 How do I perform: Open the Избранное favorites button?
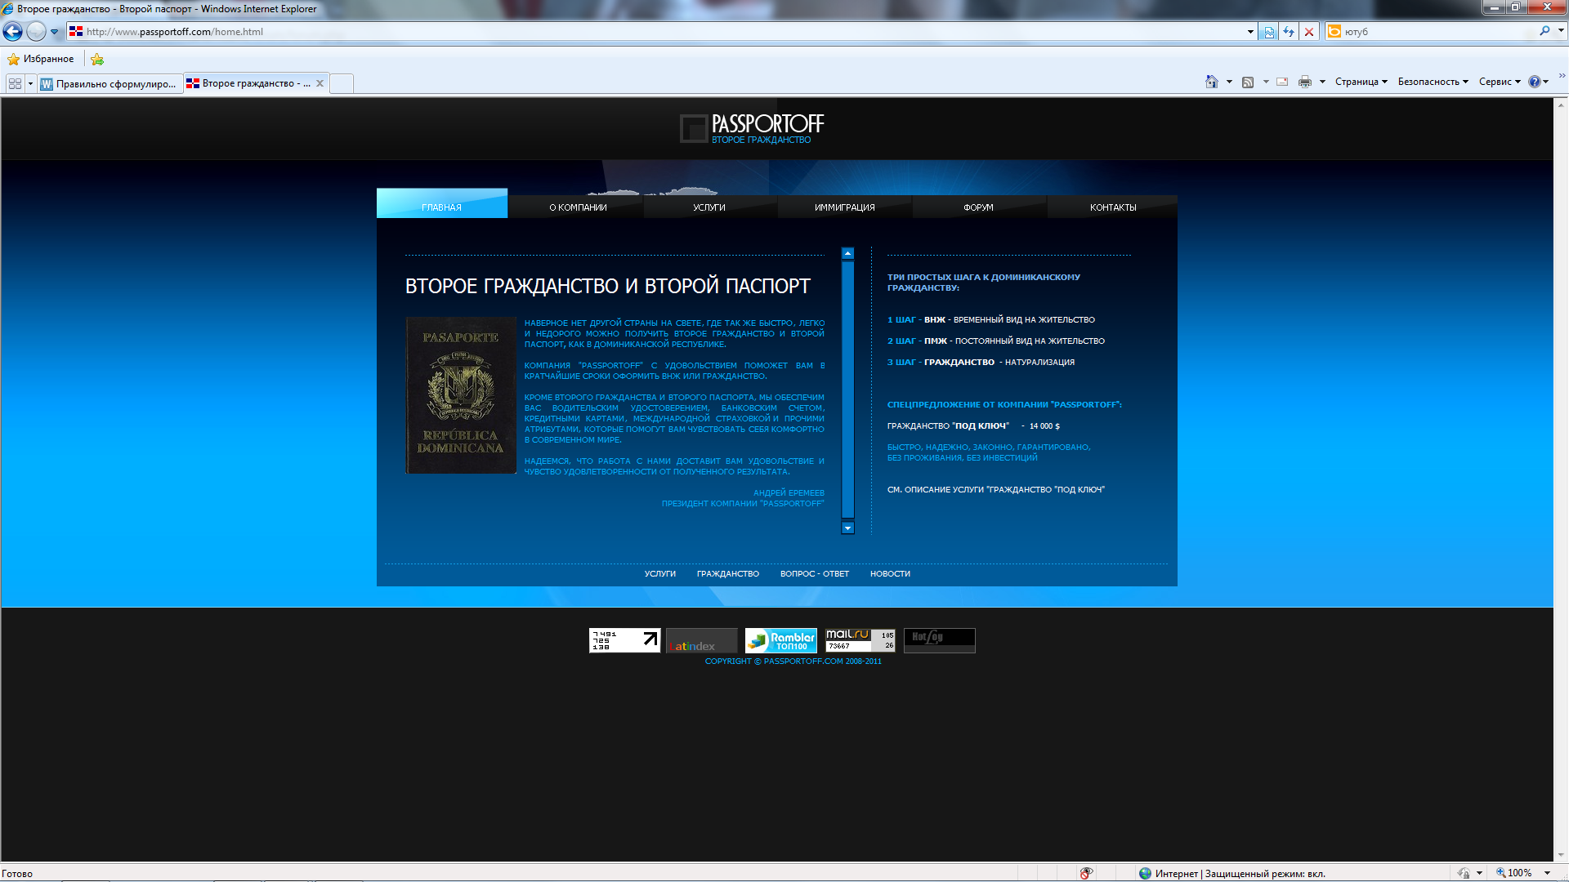41,59
